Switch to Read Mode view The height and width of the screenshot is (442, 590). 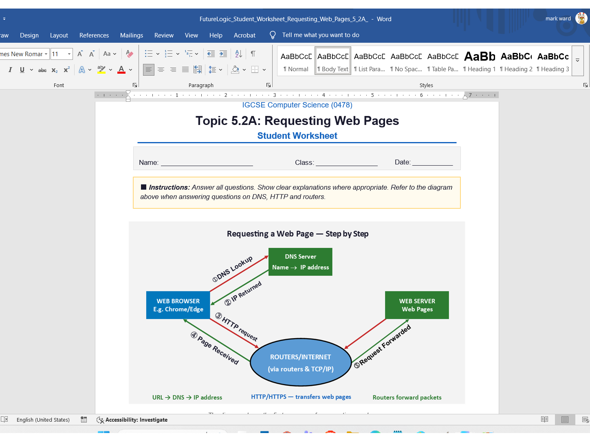(x=544, y=420)
